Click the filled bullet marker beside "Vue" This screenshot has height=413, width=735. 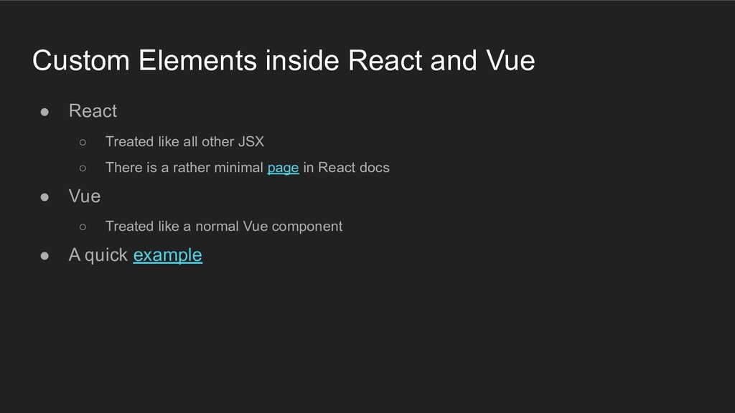tap(45, 197)
